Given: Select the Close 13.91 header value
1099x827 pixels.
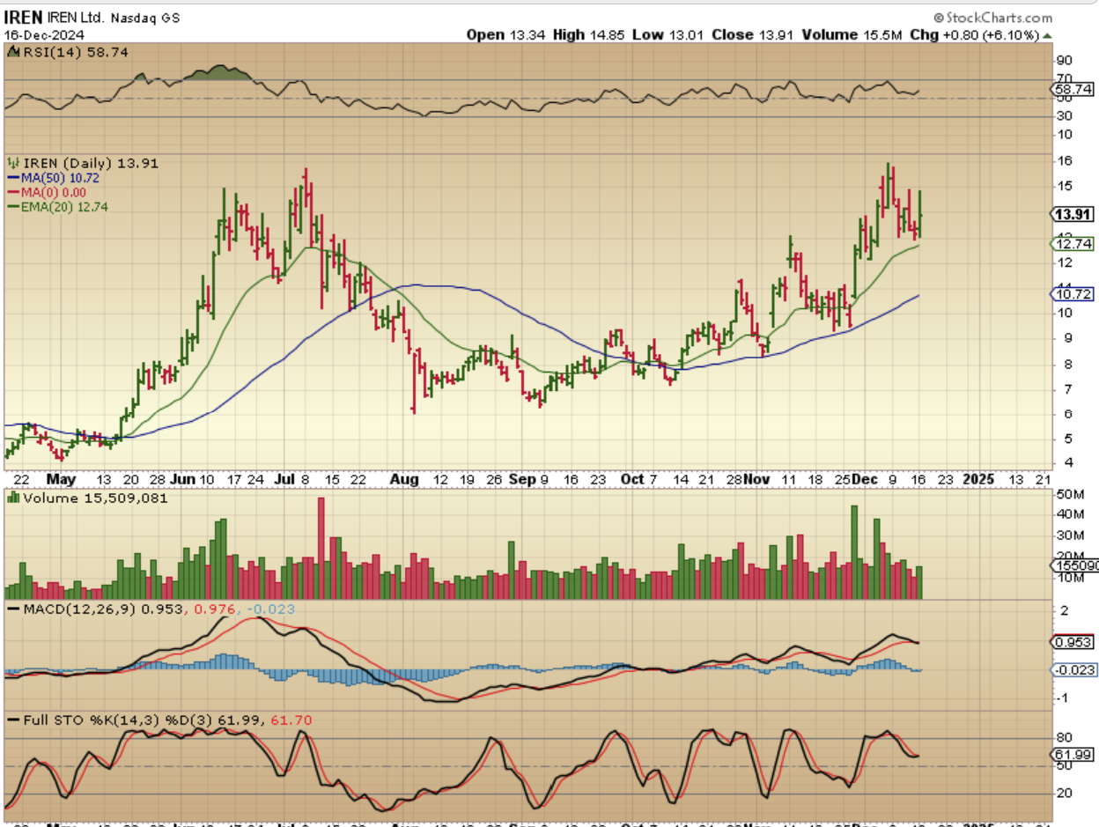Looking at the screenshot, I should (752, 34).
